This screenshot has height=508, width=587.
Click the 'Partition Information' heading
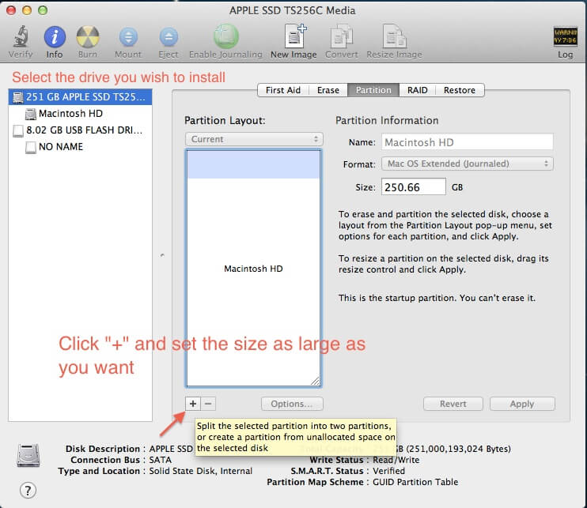coord(387,120)
